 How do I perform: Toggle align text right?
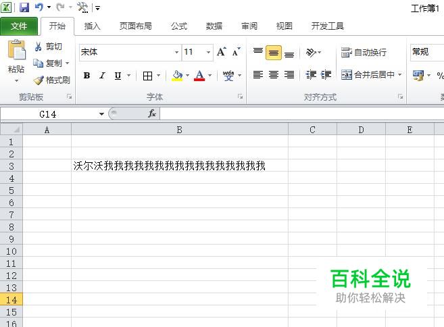289,75
